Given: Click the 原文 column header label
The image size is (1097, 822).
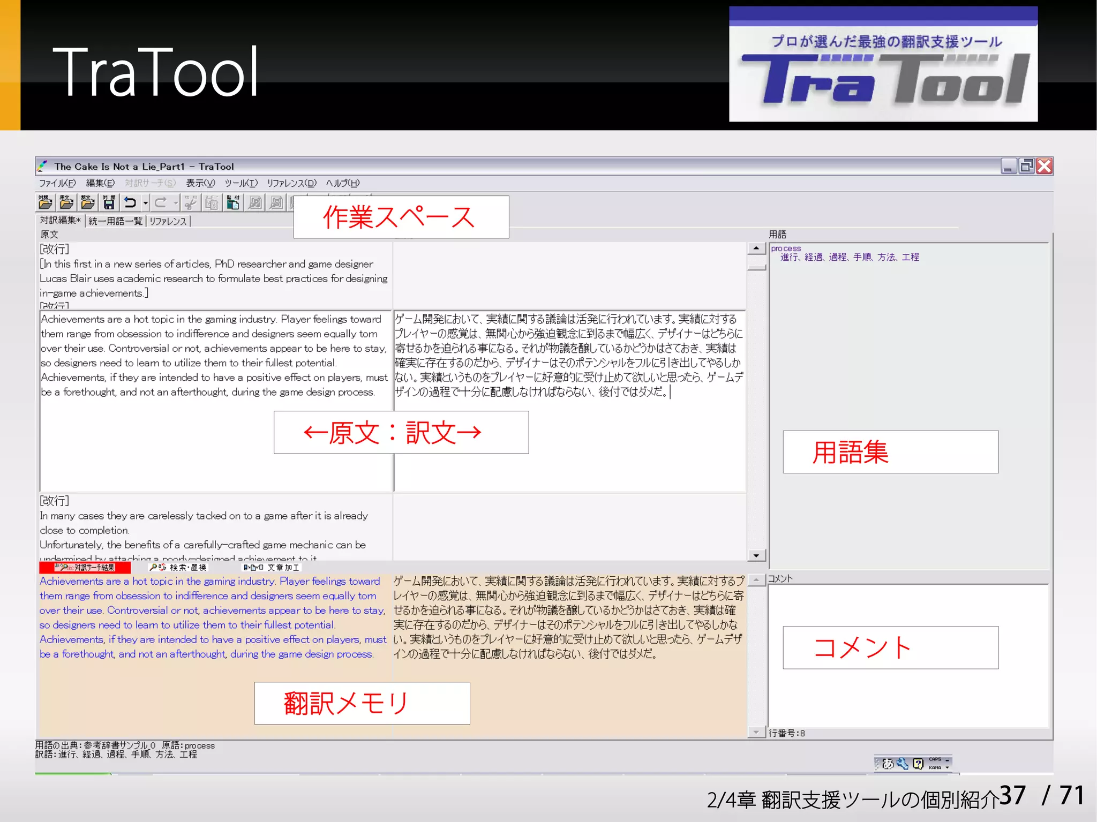Looking at the screenshot, I should tap(49, 234).
